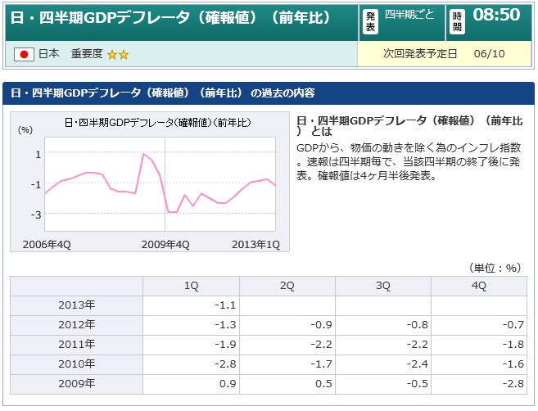
Task: Click the 2009年 3Q value -0.5
Action: pyautogui.click(x=418, y=383)
